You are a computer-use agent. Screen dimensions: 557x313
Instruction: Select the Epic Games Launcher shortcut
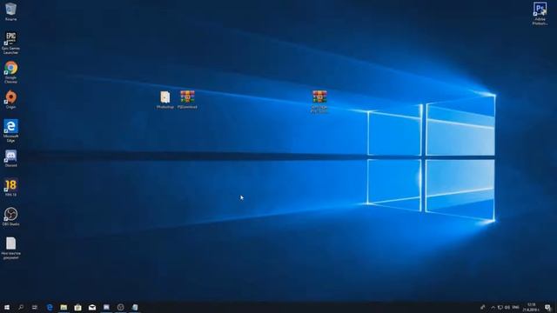[x=10, y=43]
